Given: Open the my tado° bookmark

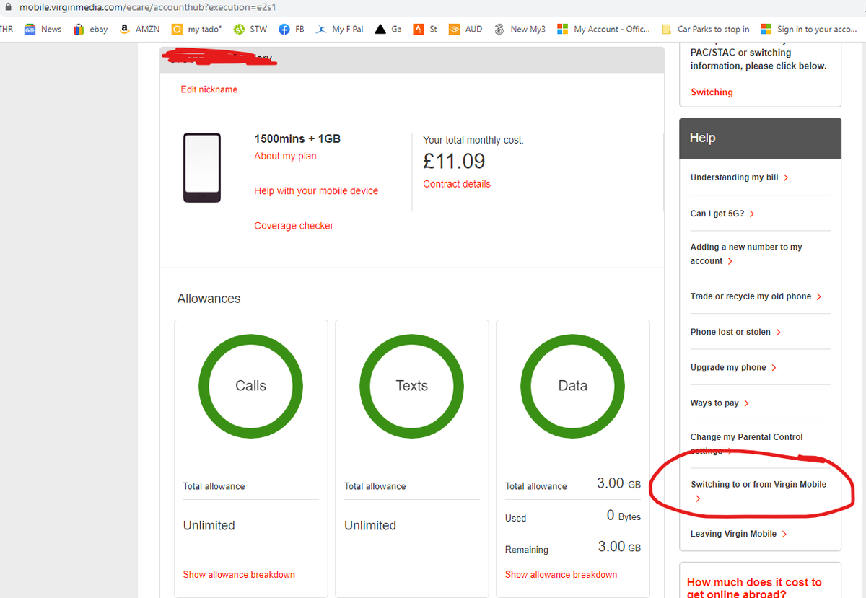Looking at the screenshot, I should (197, 30).
